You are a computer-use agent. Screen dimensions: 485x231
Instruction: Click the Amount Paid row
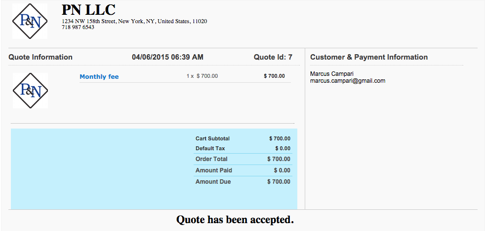tap(243, 170)
